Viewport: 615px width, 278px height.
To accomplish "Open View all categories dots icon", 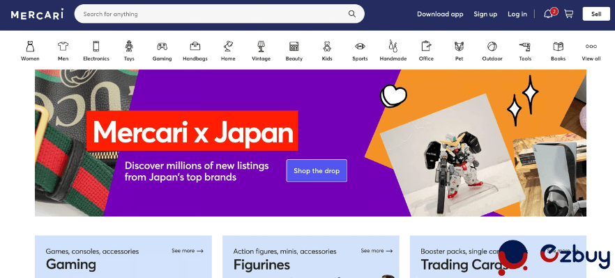I will [x=591, y=47].
